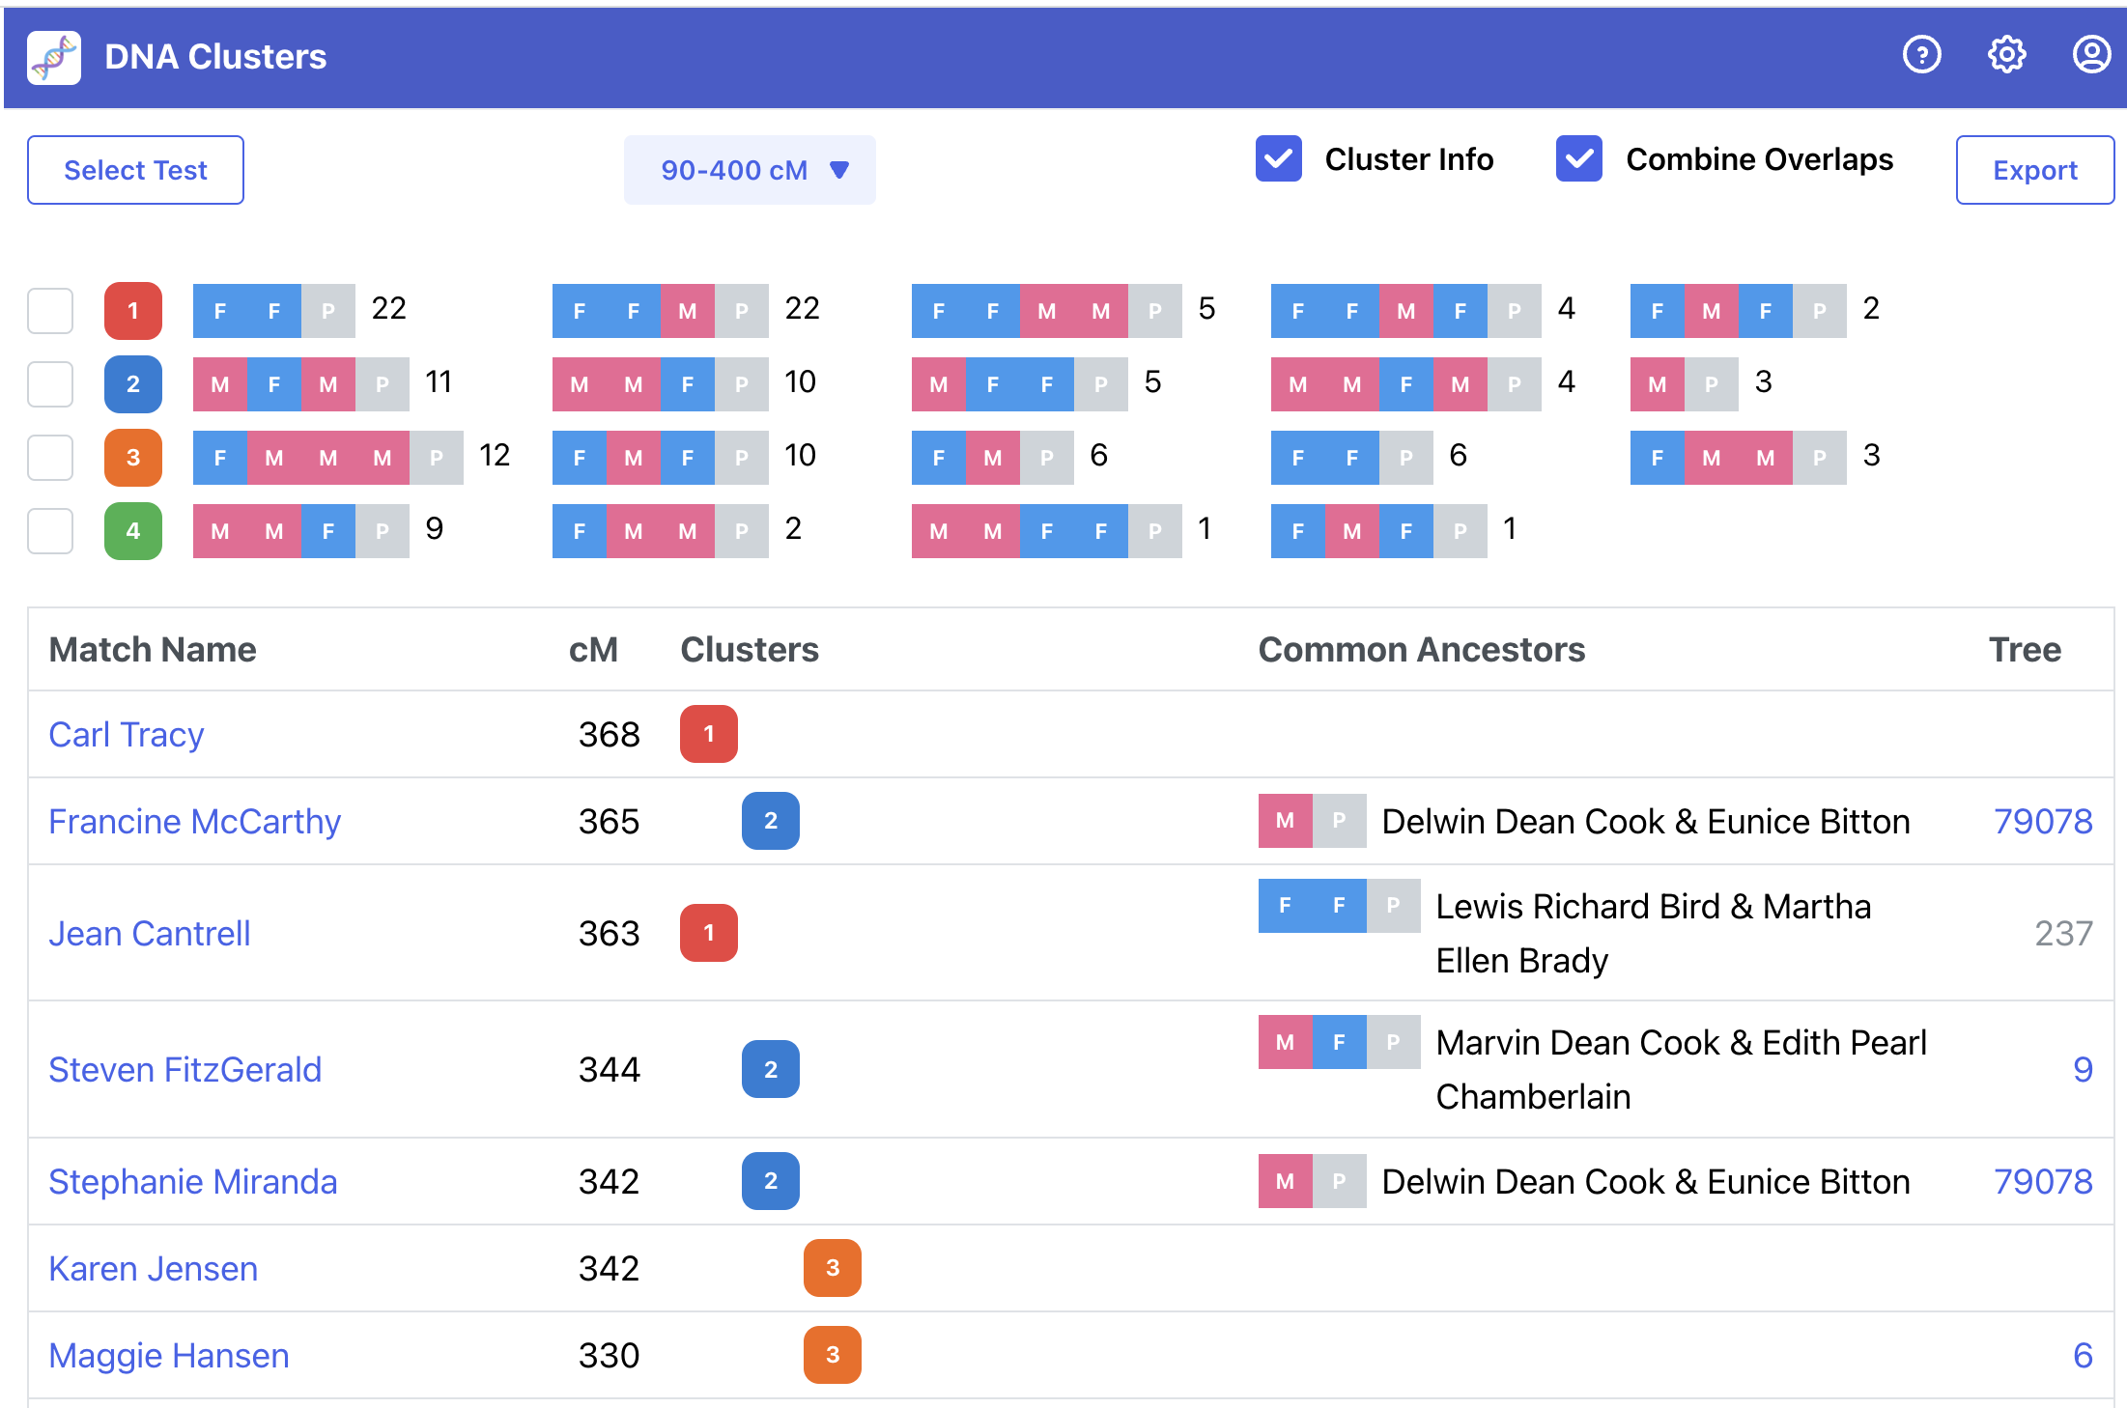Disable the Combine Overlaps checkbox
This screenshot has height=1408, width=2127.
(1579, 159)
